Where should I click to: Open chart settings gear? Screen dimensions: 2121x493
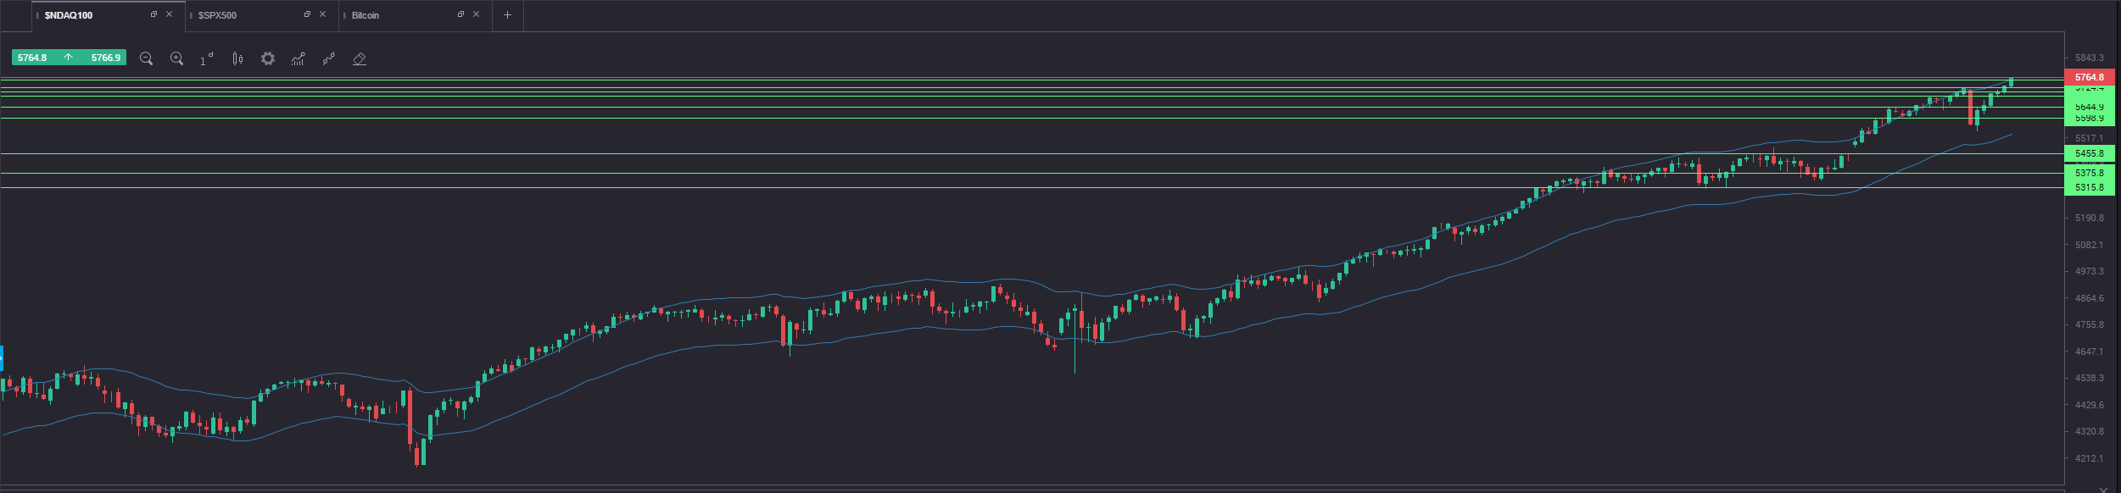[268, 58]
